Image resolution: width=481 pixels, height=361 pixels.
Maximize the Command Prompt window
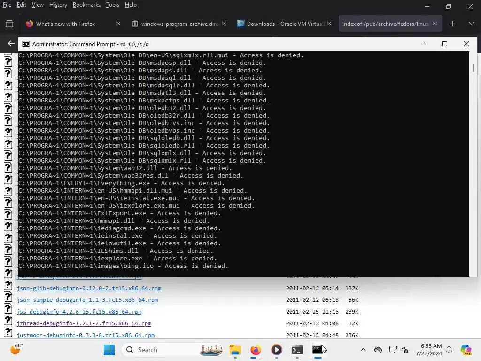coord(445,44)
